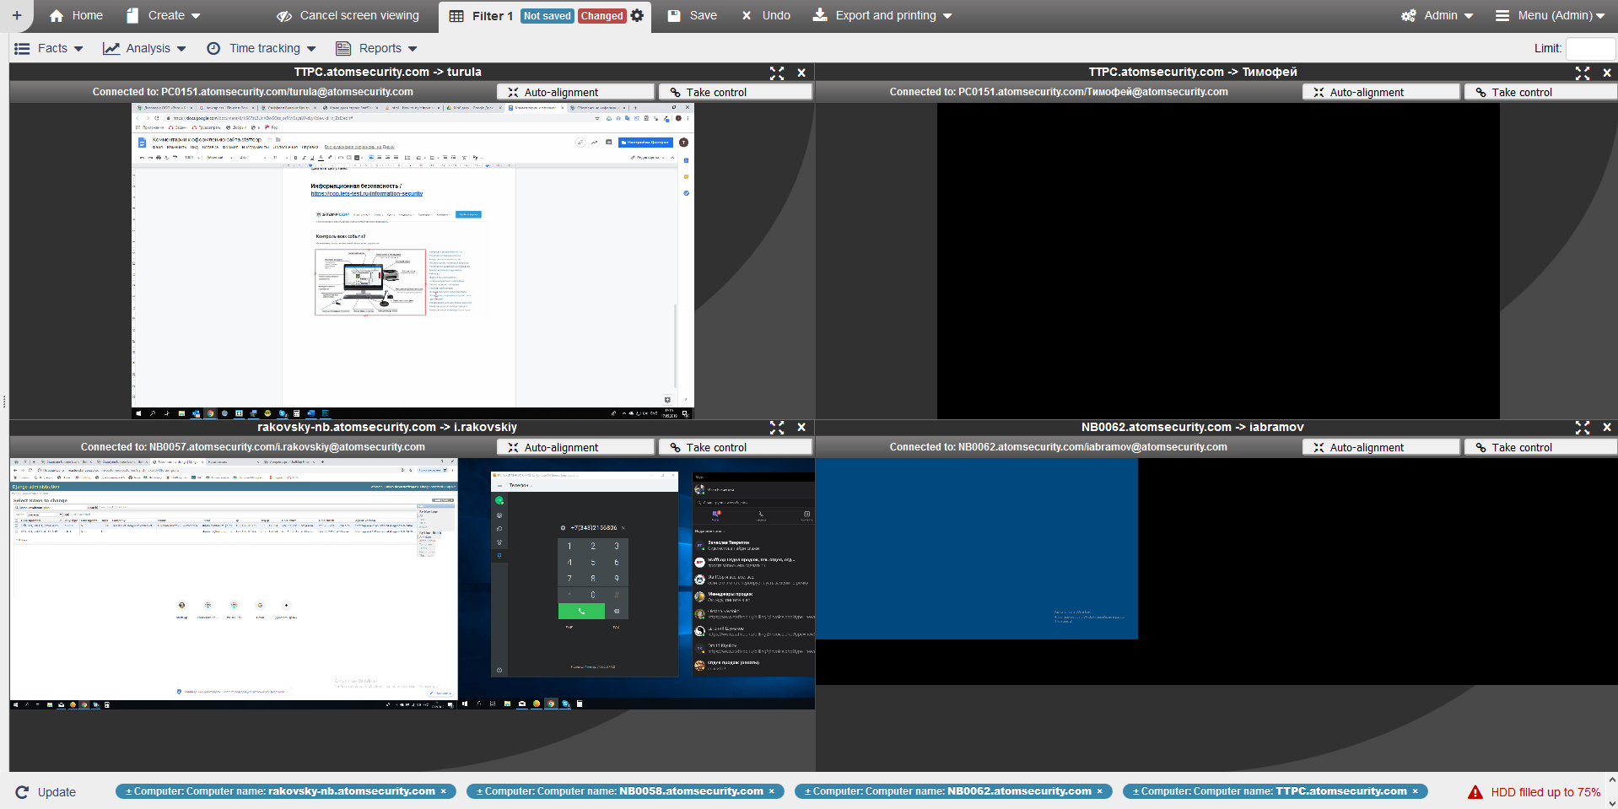Remove the NB0058.atomsecurity.com computer filter
This screenshot has height=809, width=1618.
(x=771, y=791)
